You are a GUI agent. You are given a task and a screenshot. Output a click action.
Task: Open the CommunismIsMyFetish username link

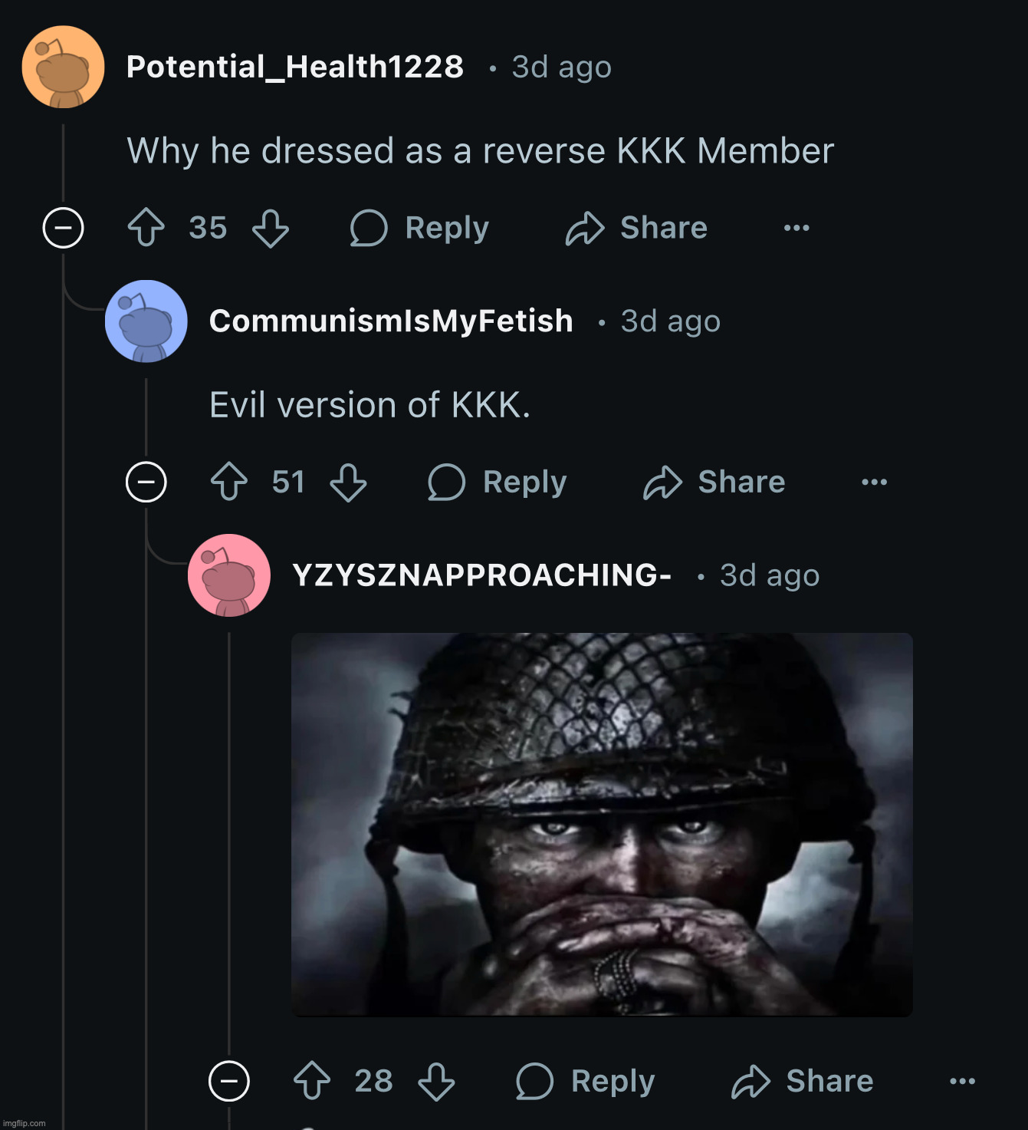pyautogui.click(x=391, y=321)
